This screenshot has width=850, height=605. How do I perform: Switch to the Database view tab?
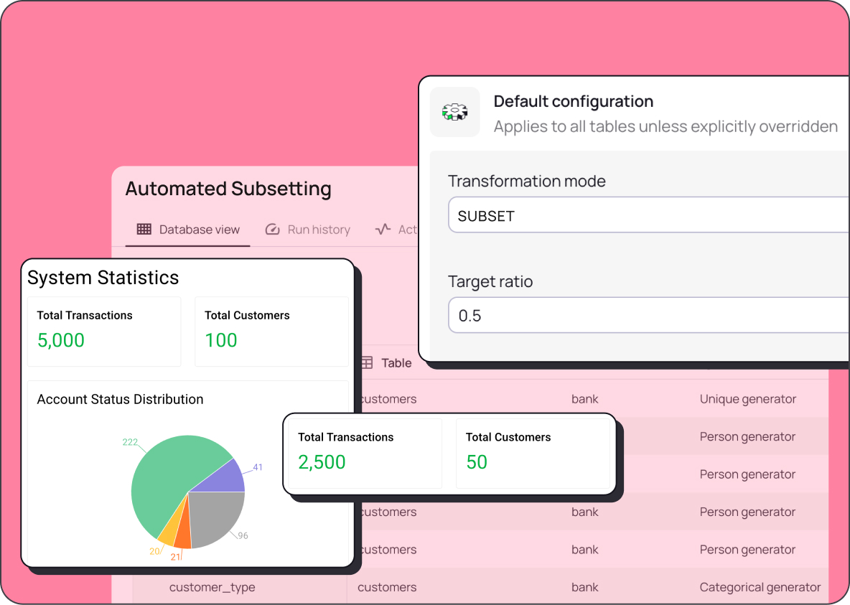(x=188, y=230)
